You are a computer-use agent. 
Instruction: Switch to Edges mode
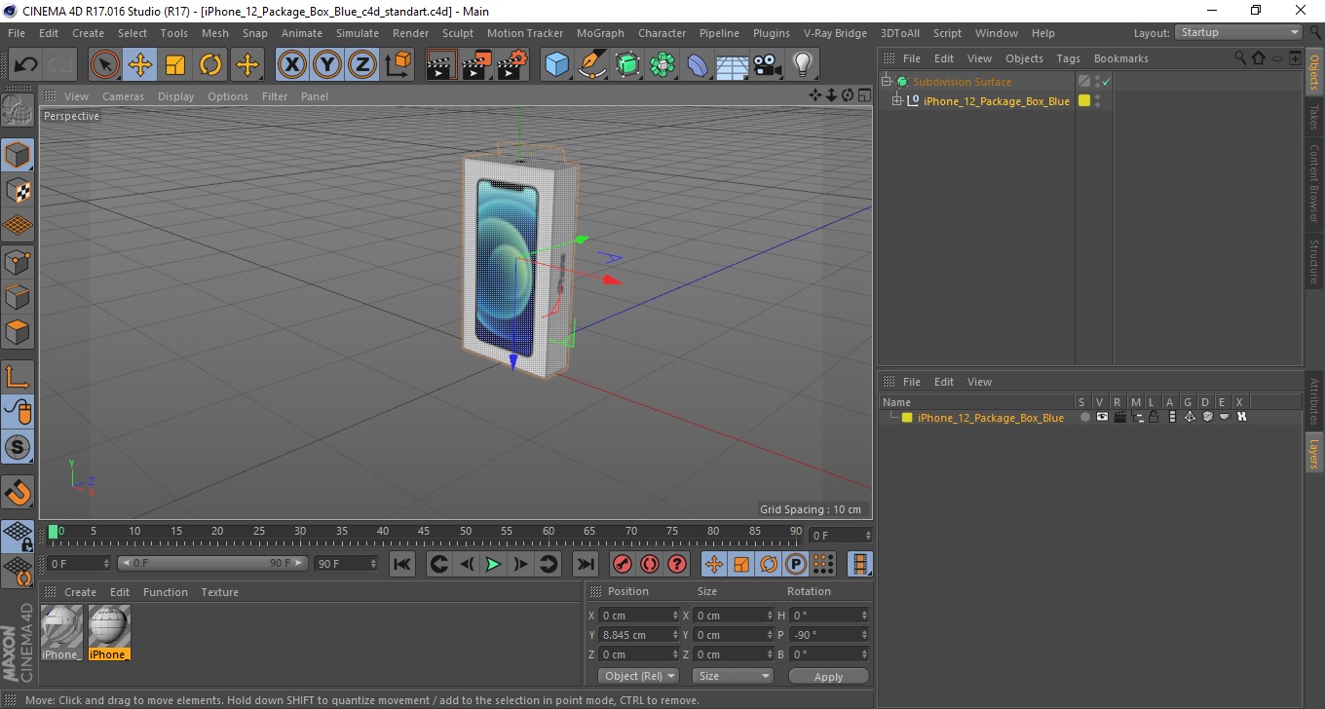click(x=18, y=296)
